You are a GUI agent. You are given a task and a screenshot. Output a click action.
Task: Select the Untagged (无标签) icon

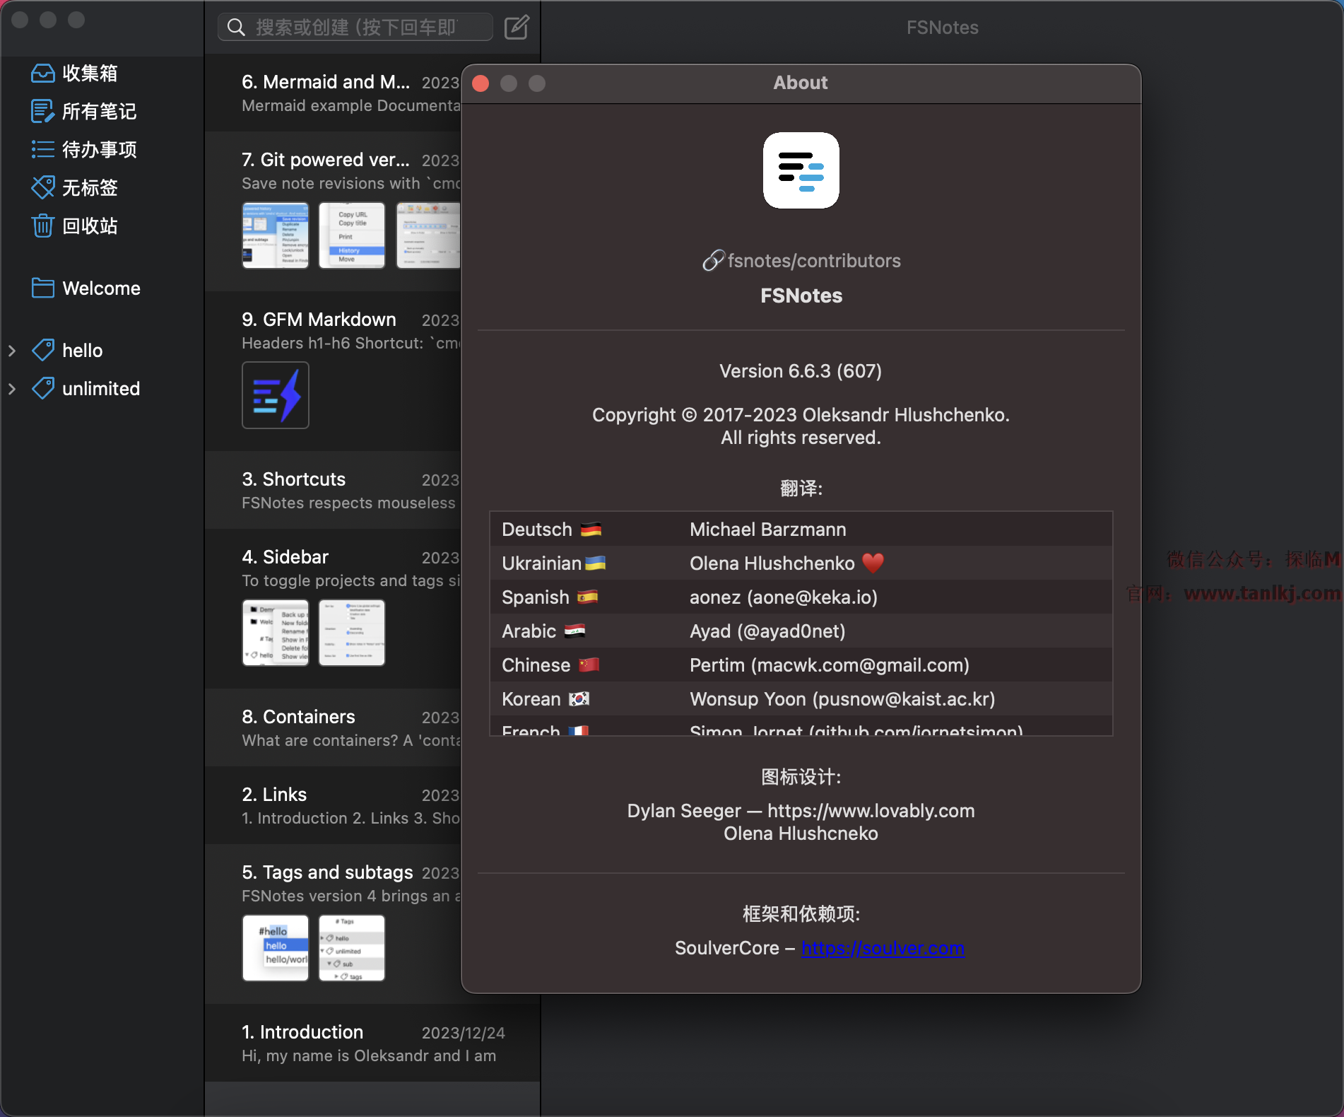click(x=42, y=188)
